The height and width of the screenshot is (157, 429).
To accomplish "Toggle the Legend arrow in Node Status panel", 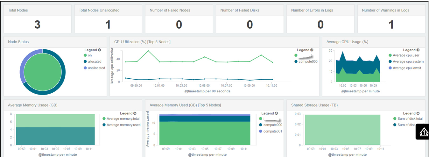I will point(100,50).
